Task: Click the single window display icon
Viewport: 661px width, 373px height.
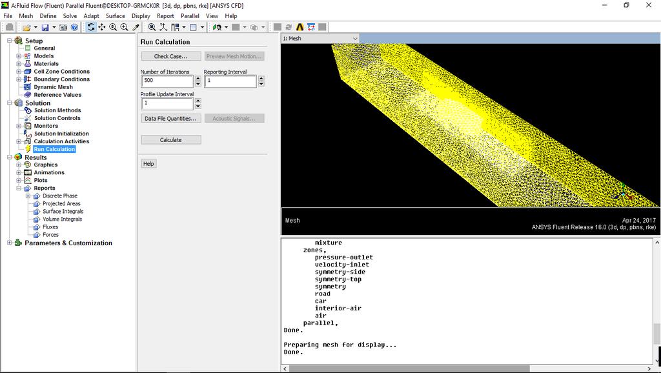Action: 193,27
